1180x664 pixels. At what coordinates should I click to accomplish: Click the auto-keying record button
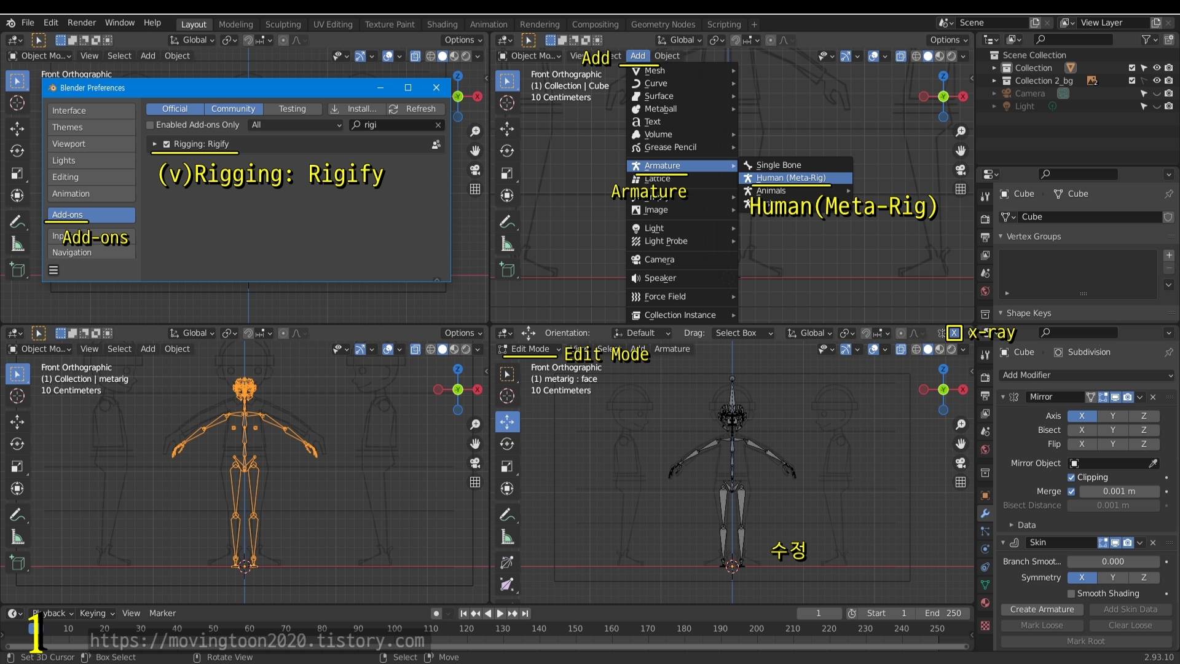pos(436,614)
